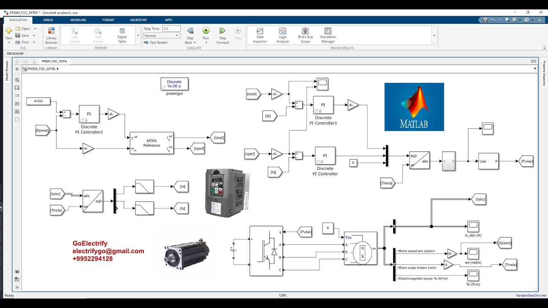This screenshot has width=548, height=308.
Task: Enable Fast Restart
Action: point(156,42)
